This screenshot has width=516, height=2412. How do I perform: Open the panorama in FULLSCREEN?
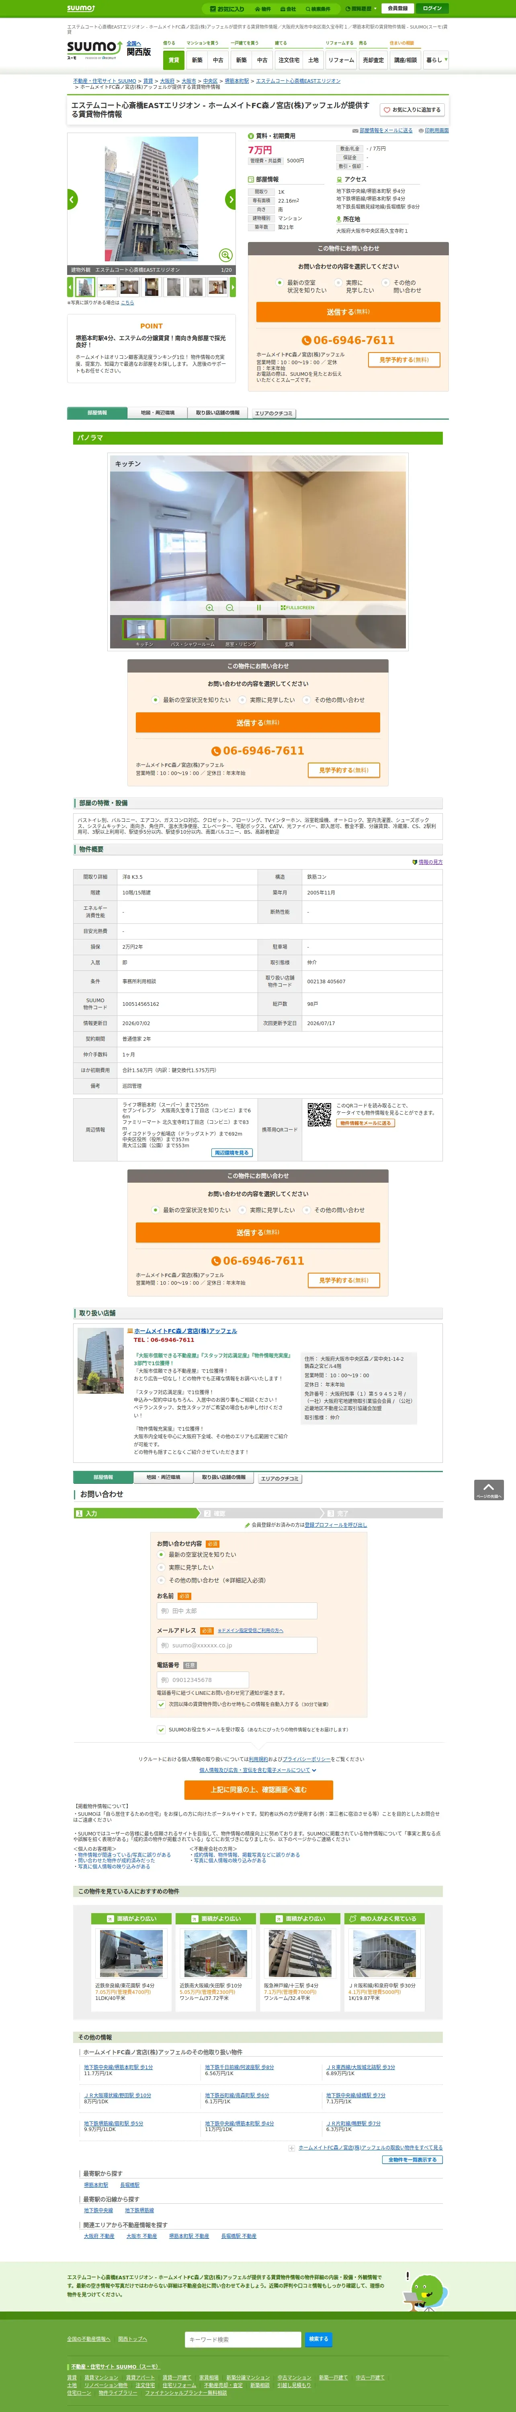(298, 608)
